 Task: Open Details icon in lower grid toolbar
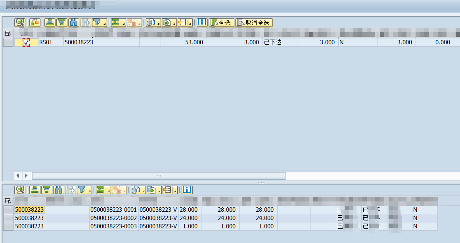(20, 190)
